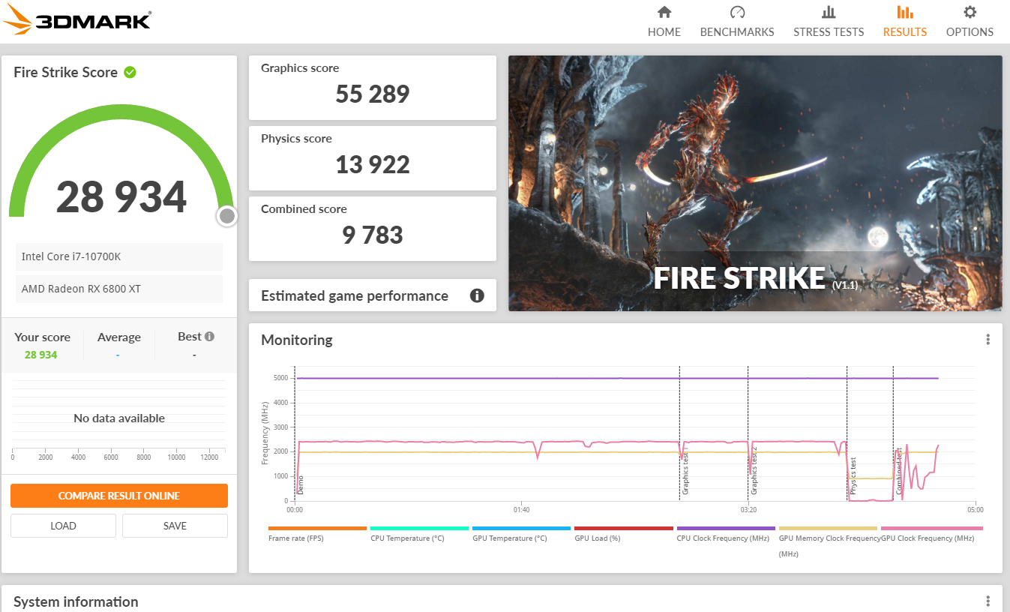Click the Fire Strike banner image

(755, 183)
